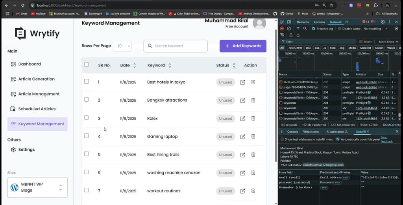Screen dimensions: 403x205
Task: Edit the 'Best hotels in tokyo' keyword
Action: pos(242,82)
